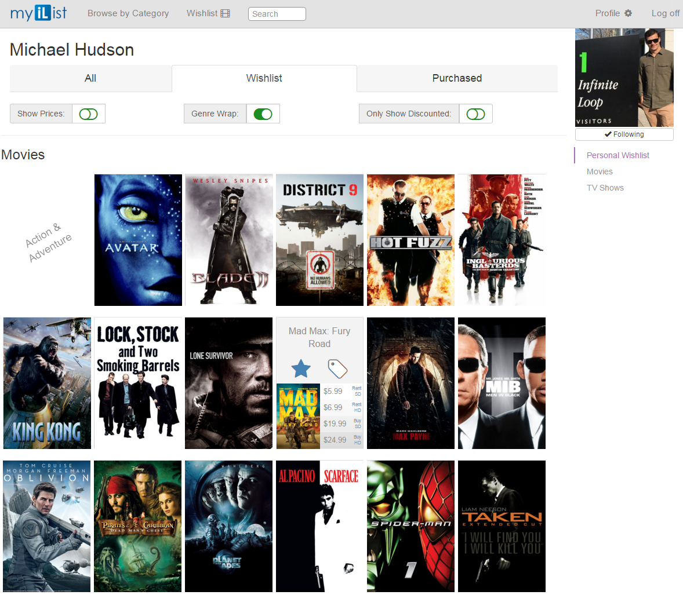Click the Movies section heading
This screenshot has width=683, height=595.
[x=23, y=155]
